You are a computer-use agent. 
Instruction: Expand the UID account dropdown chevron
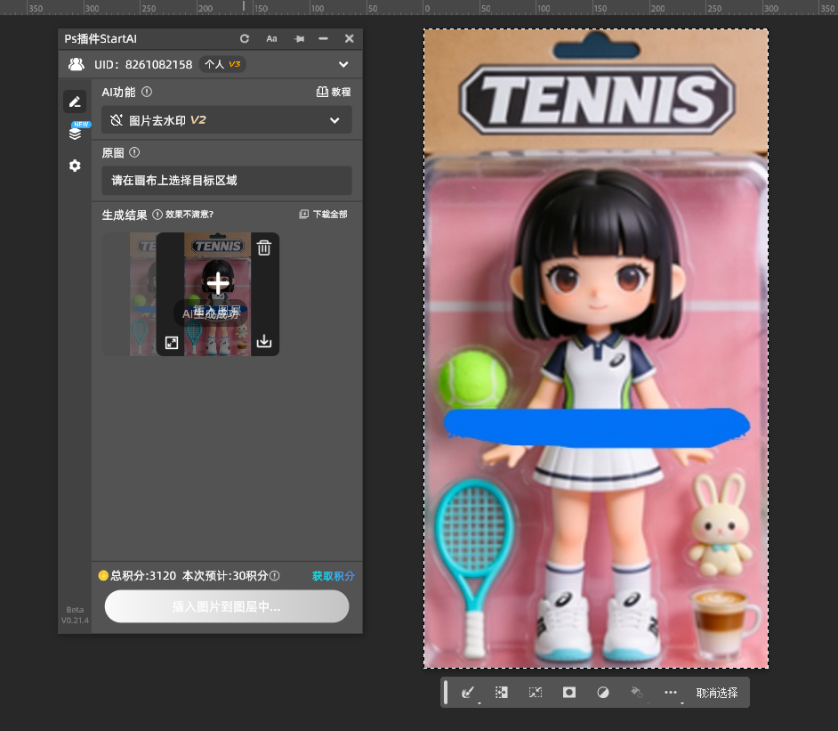pos(343,64)
